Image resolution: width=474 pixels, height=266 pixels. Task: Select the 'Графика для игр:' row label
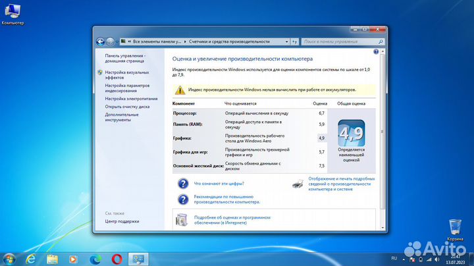click(190, 152)
